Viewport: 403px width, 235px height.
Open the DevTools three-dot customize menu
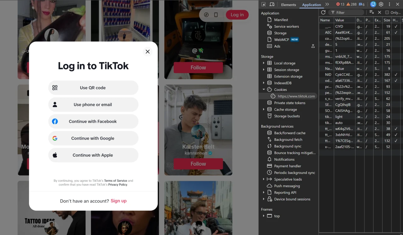pos(389,4)
